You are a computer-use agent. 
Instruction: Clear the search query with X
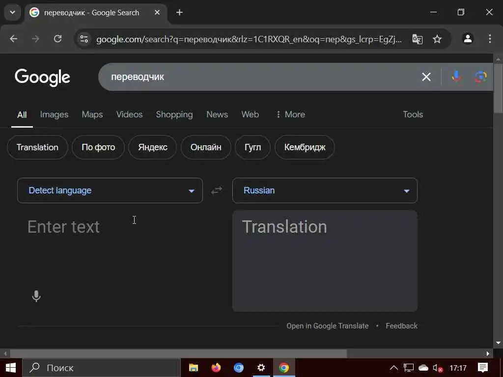coord(426,77)
